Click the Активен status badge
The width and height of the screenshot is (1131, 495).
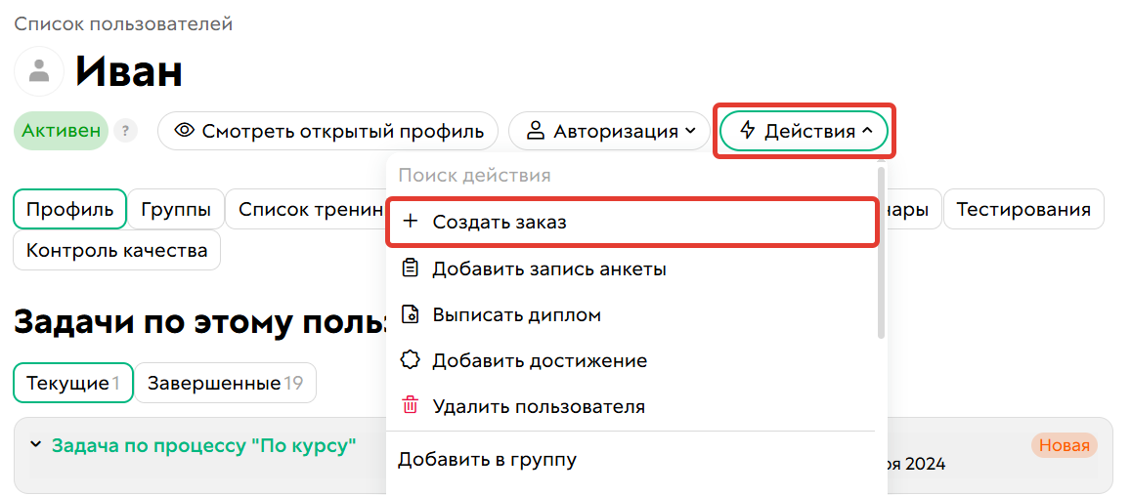(62, 131)
